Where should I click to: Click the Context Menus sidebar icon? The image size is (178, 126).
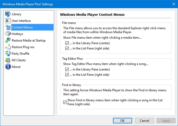coord(8,27)
